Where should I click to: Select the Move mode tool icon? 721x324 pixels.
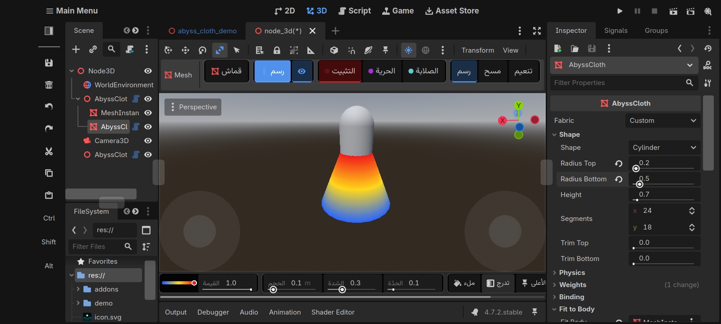[185, 50]
